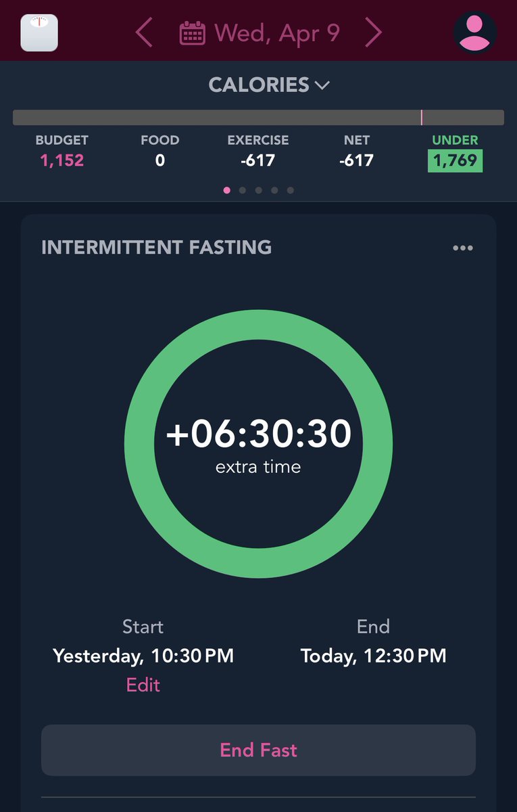Go to next day with right arrow
This screenshot has width=517, height=812.
(x=373, y=32)
